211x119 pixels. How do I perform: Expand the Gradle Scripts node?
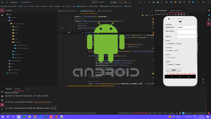pos(6,73)
